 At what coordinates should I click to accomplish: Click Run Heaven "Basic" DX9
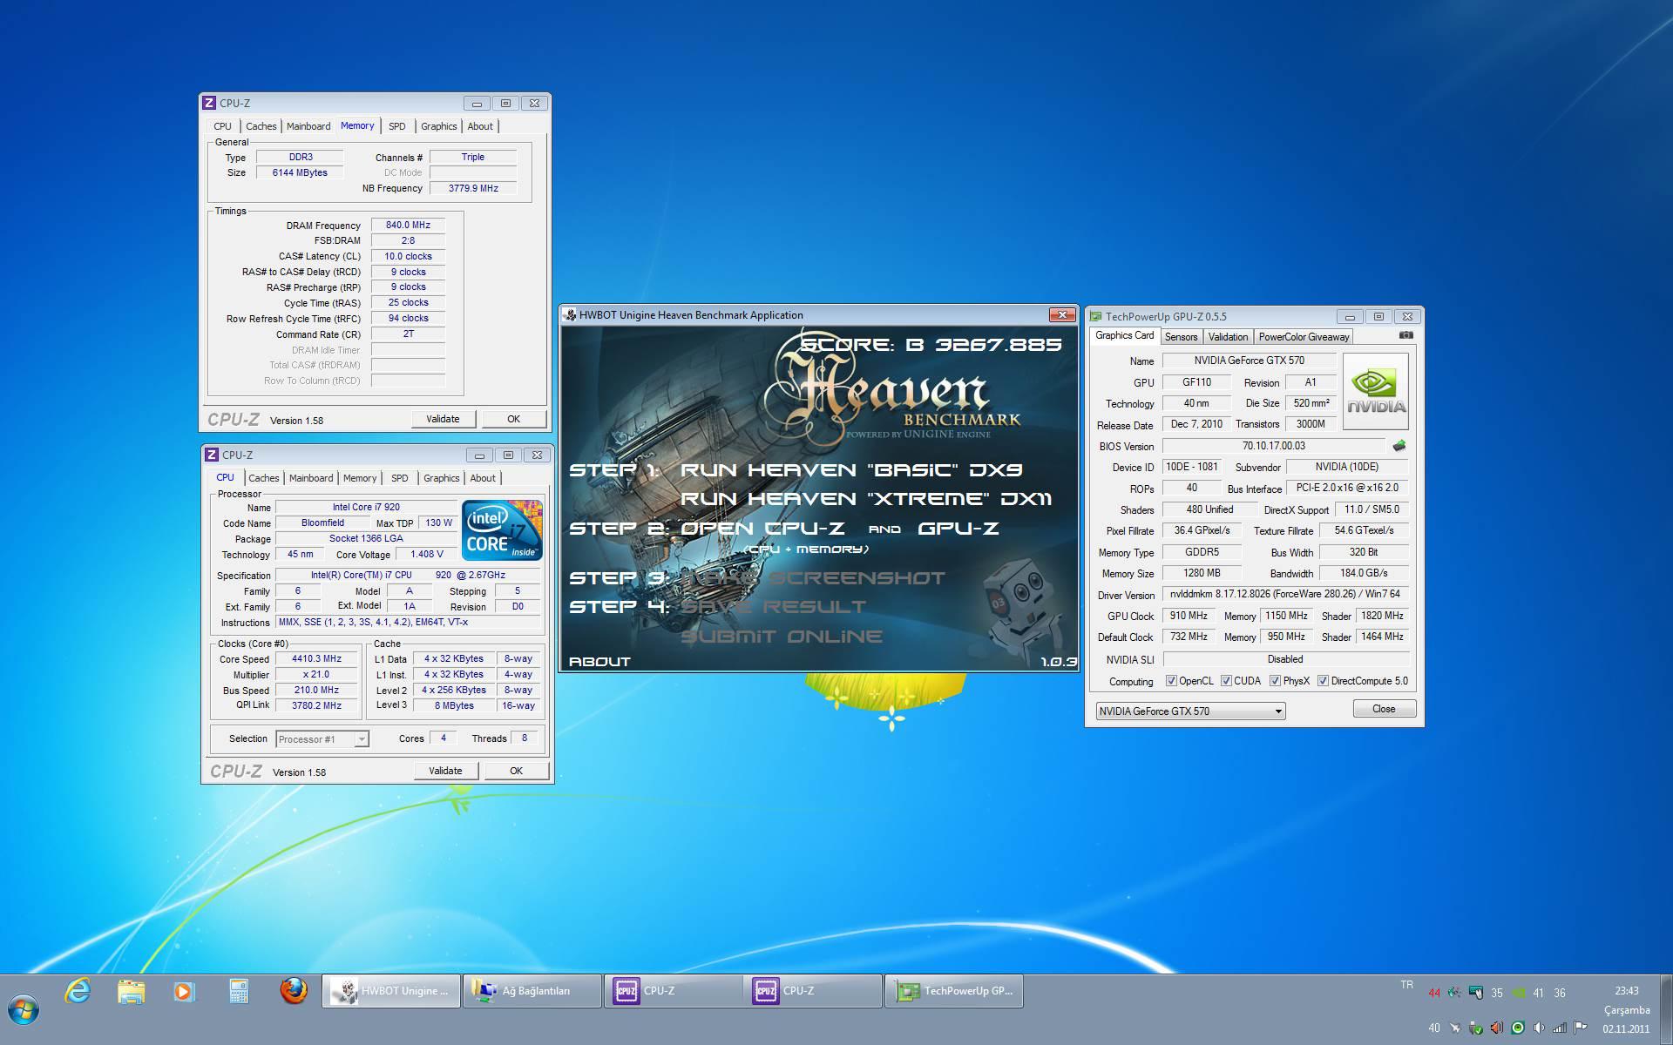pyautogui.click(x=851, y=470)
